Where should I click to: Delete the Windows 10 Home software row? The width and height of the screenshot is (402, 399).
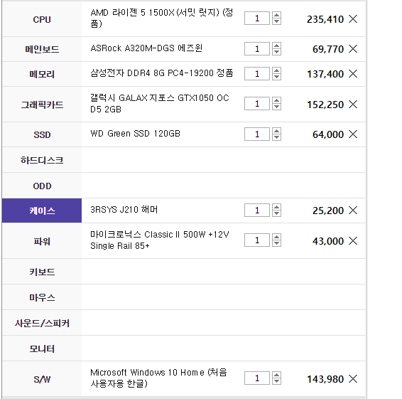pos(353,378)
